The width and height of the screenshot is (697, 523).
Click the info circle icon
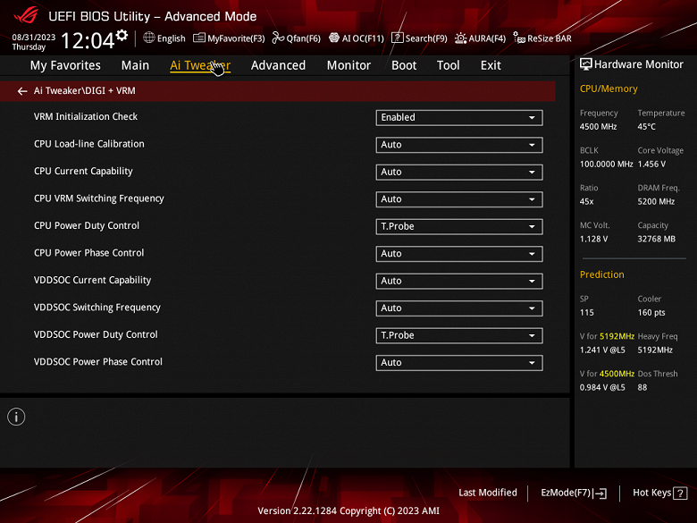pos(16,417)
